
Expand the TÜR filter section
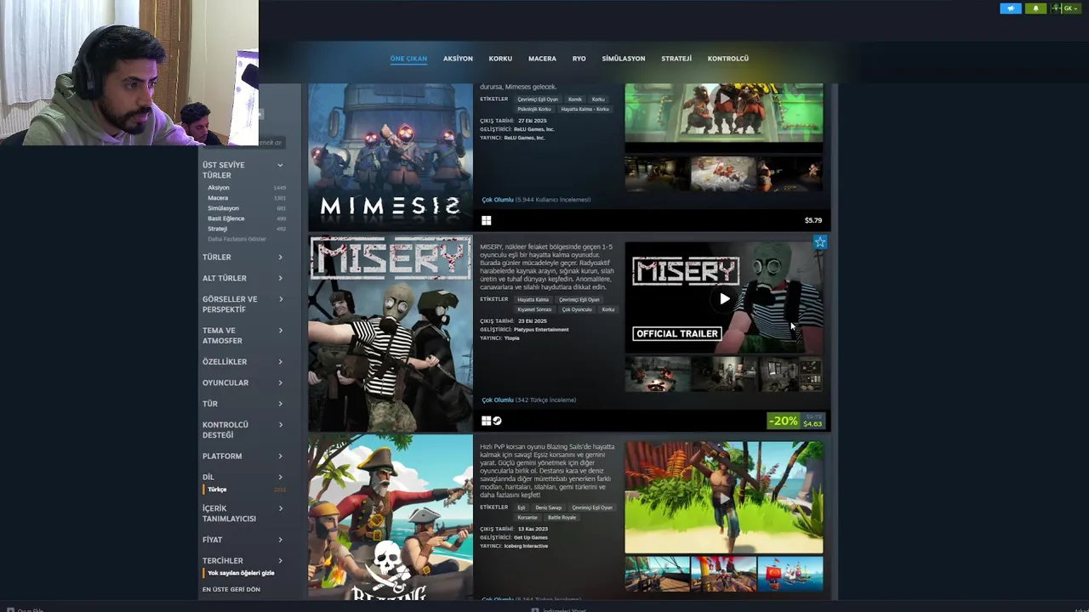point(242,404)
